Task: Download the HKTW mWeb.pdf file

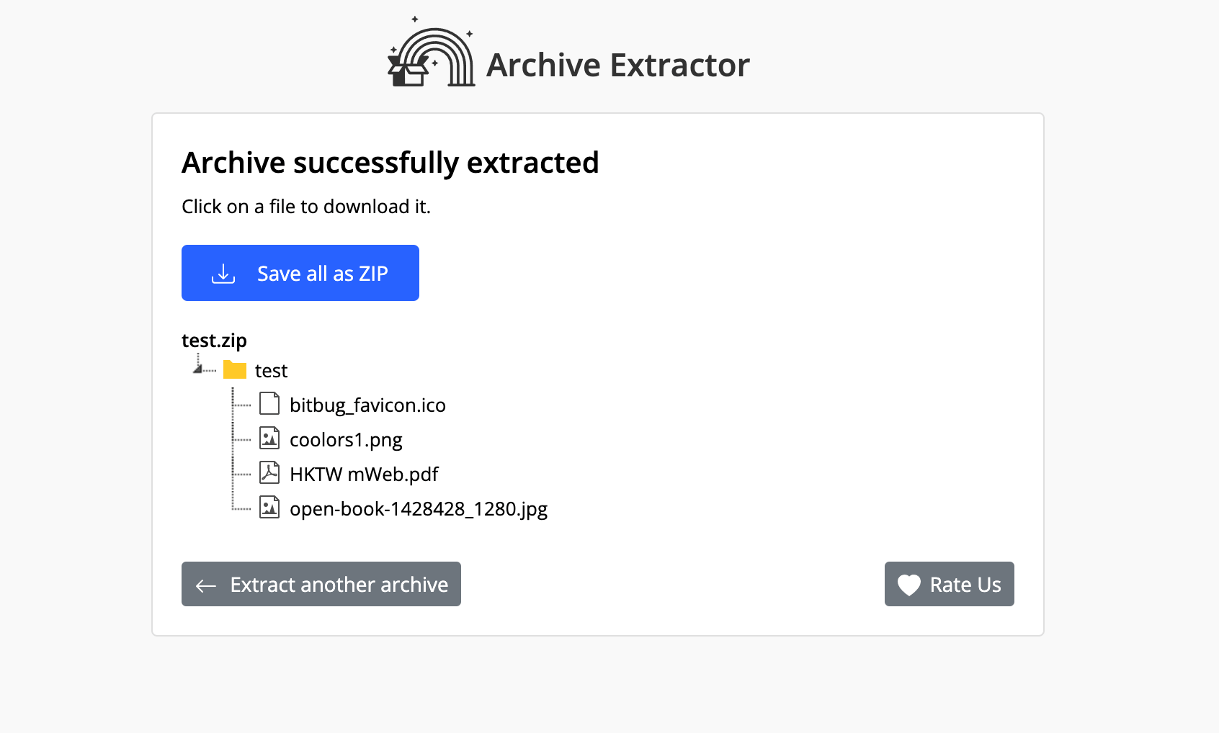Action: [364, 474]
